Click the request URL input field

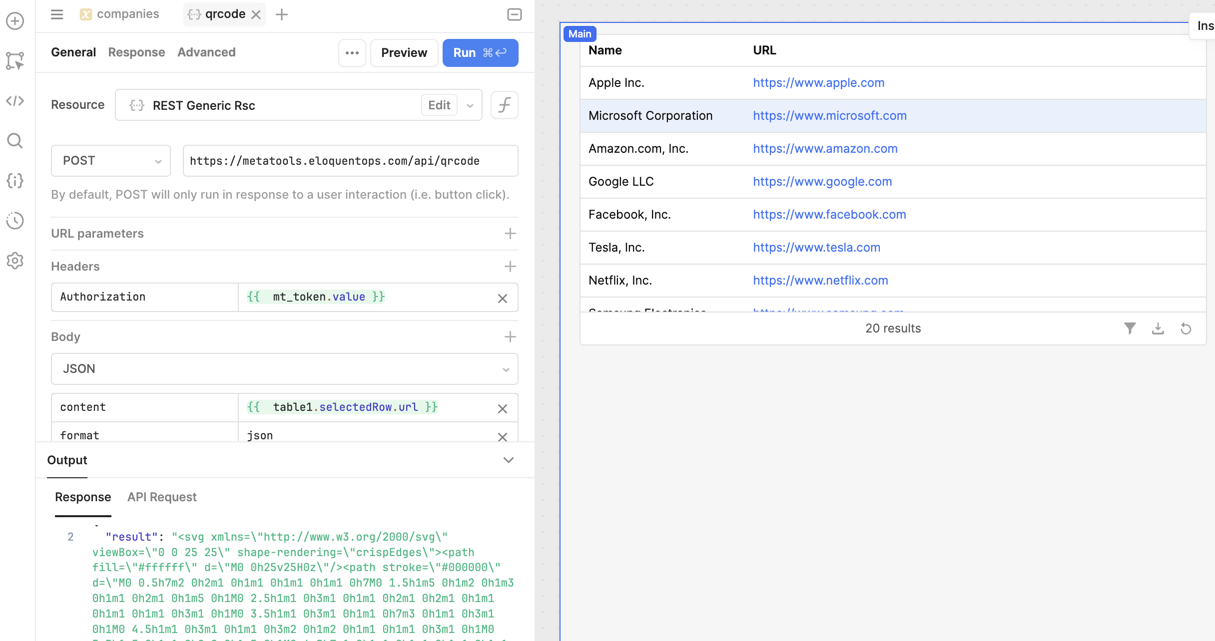pos(350,161)
